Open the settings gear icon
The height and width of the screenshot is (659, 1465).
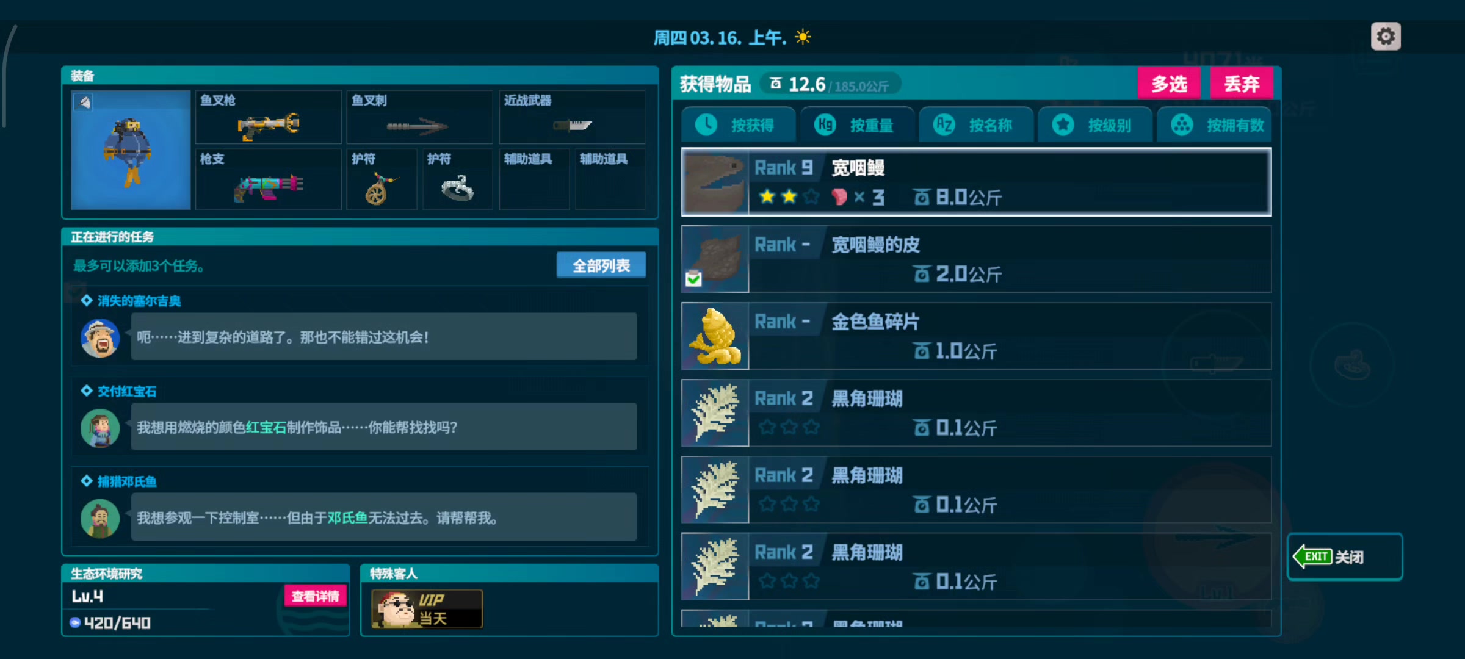click(x=1386, y=37)
